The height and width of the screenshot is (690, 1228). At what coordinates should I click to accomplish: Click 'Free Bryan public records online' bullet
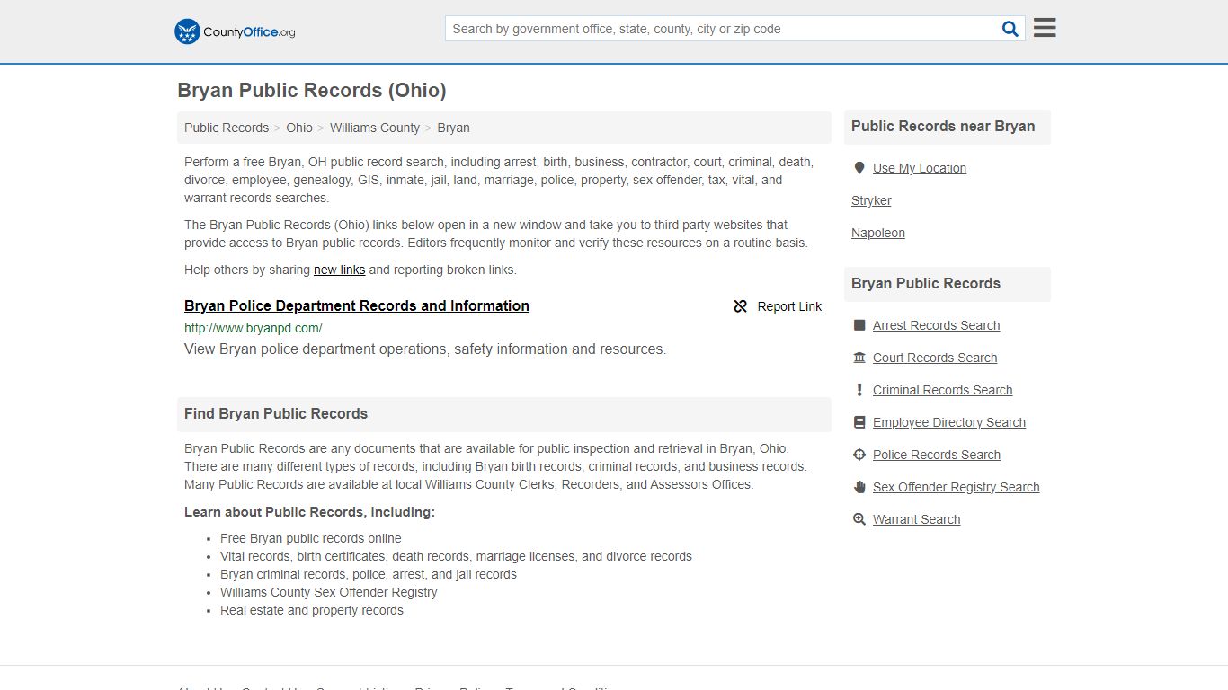pyautogui.click(x=311, y=538)
